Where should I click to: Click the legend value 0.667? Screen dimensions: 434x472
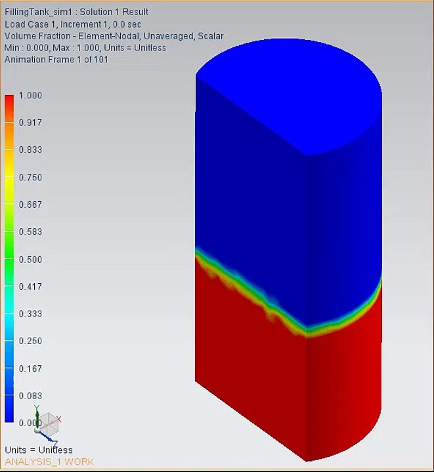[30, 205]
